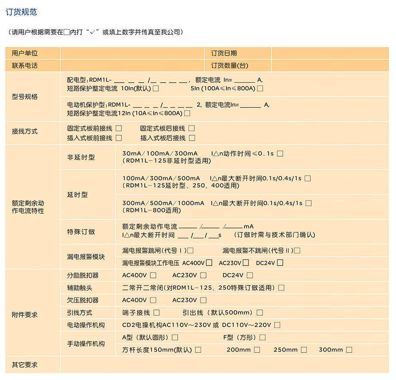The height and width of the screenshot is (380, 396).
Task: Tick the 二常开二常闭 auxiliary contact box
Action: tap(281, 288)
